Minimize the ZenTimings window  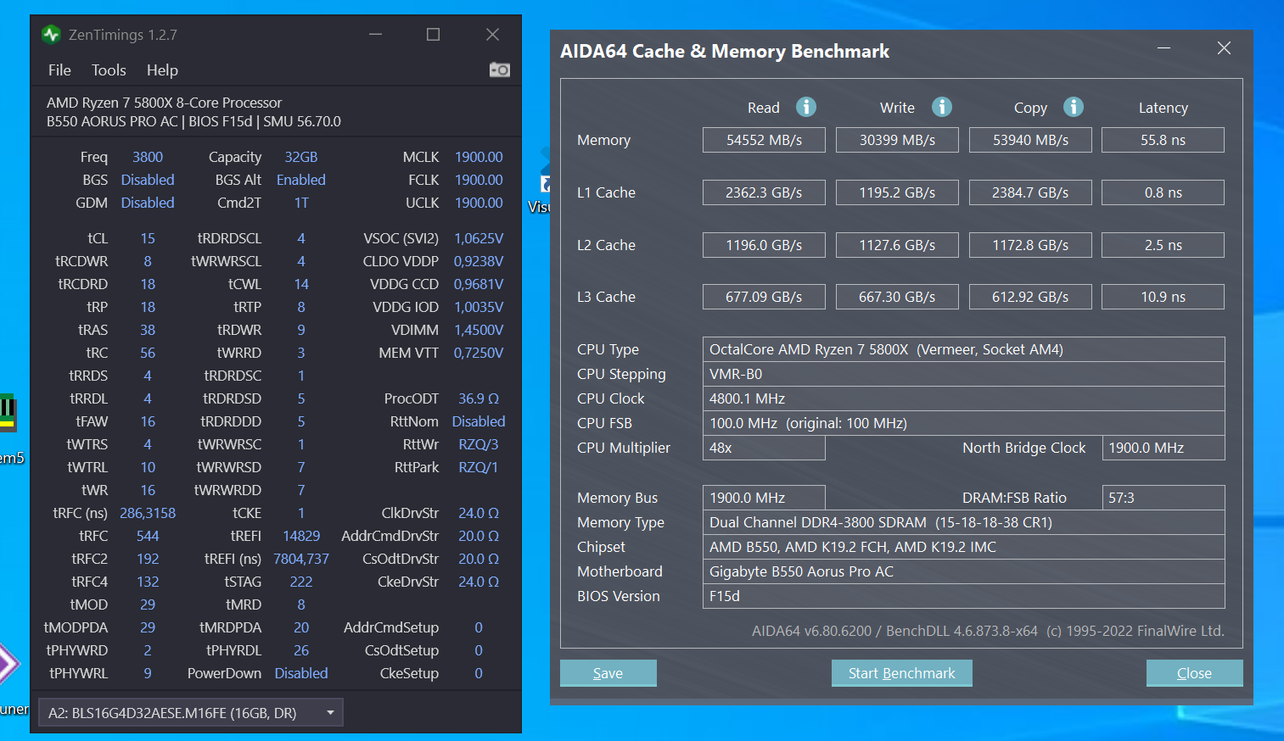pyautogui.click(x=375, y=35)
